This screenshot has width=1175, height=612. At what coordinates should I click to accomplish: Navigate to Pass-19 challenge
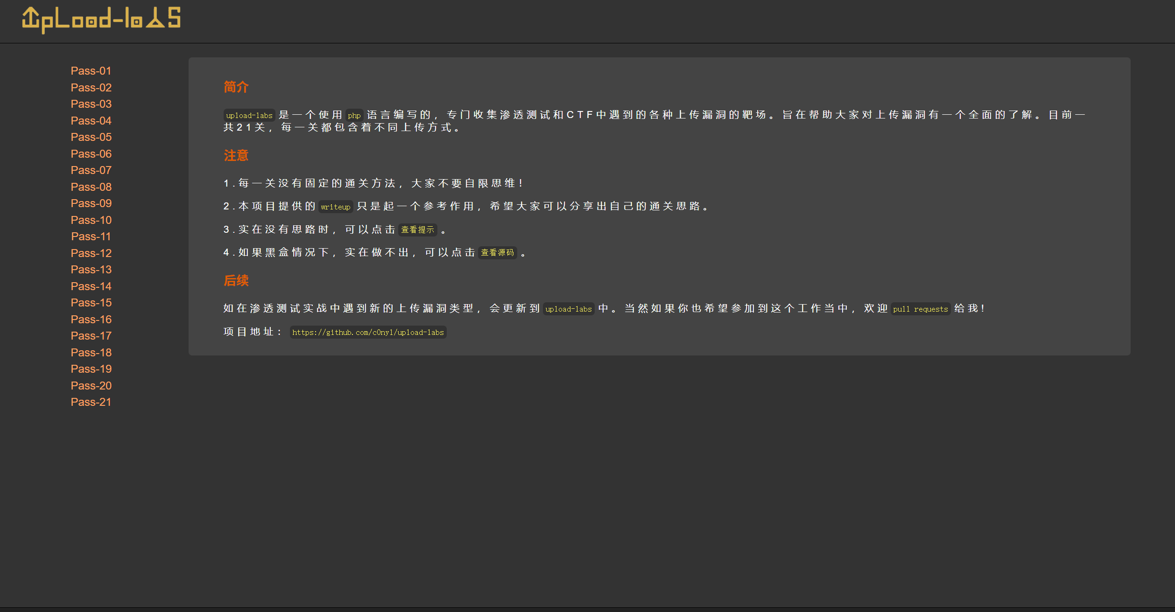[x=91, y=369]
